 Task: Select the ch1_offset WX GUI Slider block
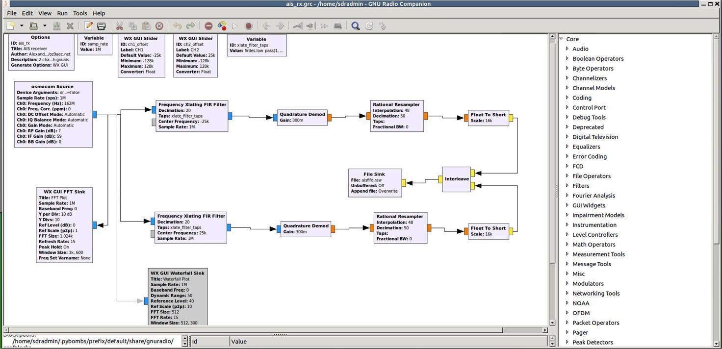(x=141, y=55)
